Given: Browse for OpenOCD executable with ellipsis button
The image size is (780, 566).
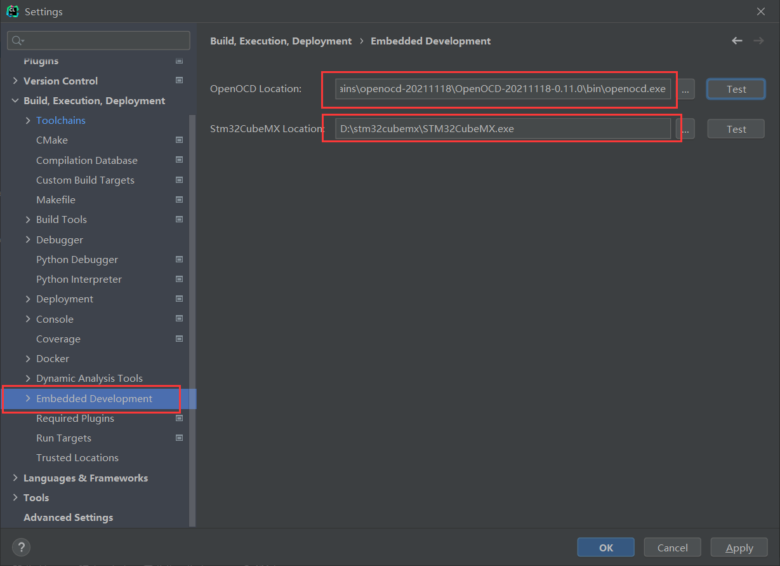Looking at the screenshot, I should 685,89.
